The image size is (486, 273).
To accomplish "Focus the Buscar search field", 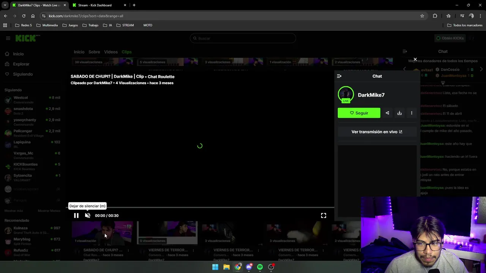I will coord(243,38).
